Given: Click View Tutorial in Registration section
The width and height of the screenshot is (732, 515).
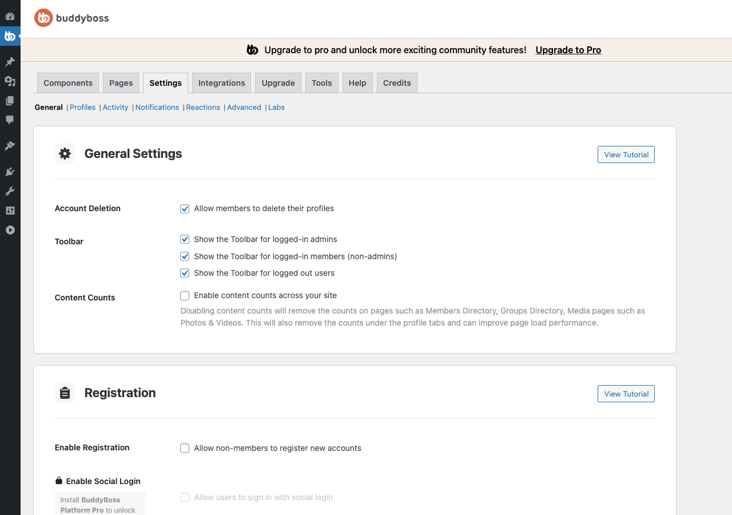Looking at the screenshot, I should tap(626, 394).
